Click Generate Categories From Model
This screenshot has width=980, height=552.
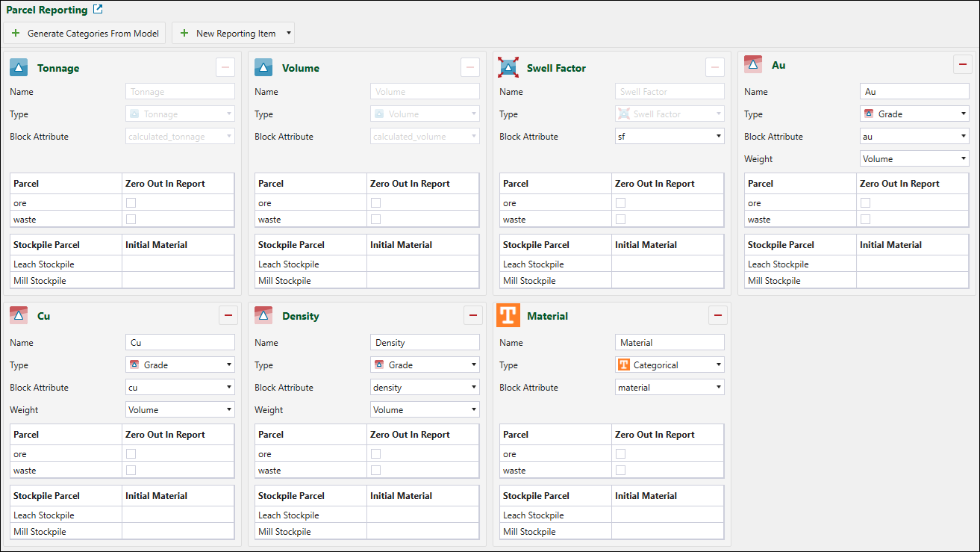[84, 33]
